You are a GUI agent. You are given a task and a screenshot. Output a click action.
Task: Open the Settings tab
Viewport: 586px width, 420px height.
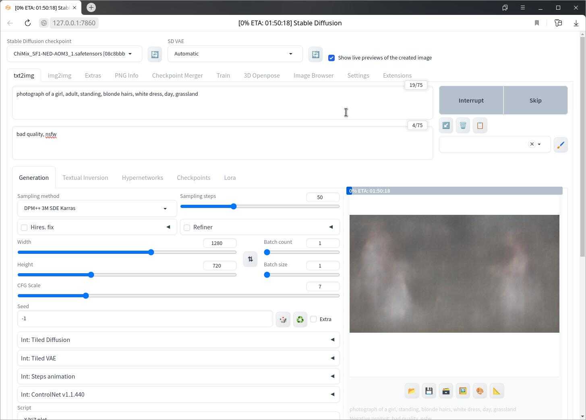pyautogui.click(x=358, y=76)
